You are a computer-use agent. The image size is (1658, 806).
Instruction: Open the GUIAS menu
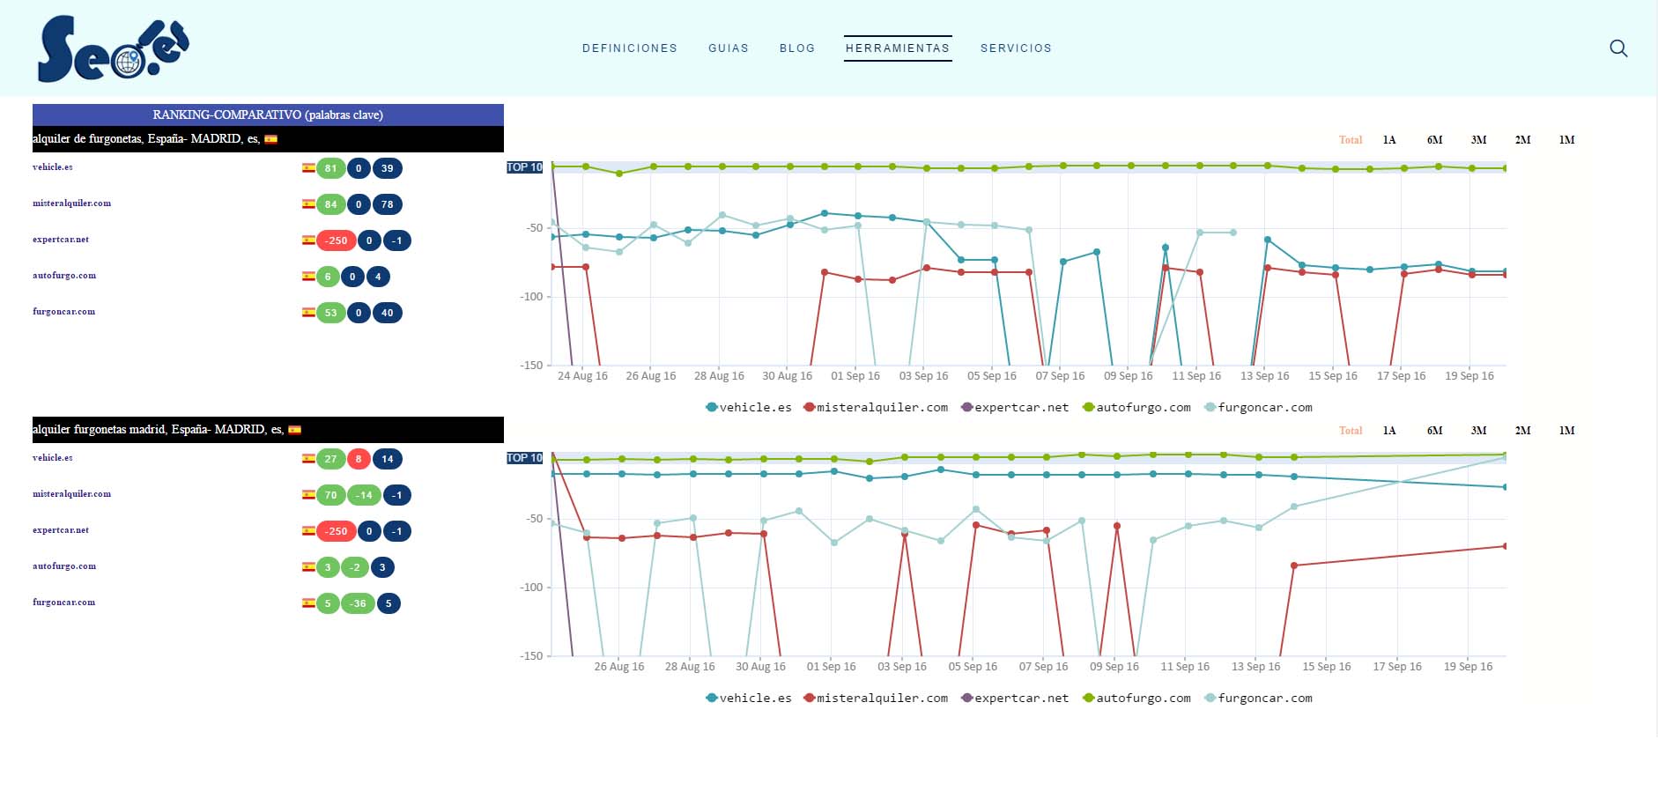click(x=729, y=48)
